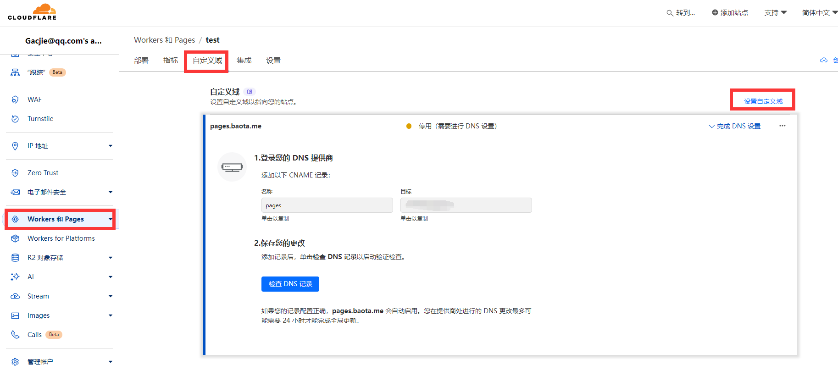The height and width of the screenshot is (376, 838).
Task: Open the 支持 support dropdown
Action: 776,13
